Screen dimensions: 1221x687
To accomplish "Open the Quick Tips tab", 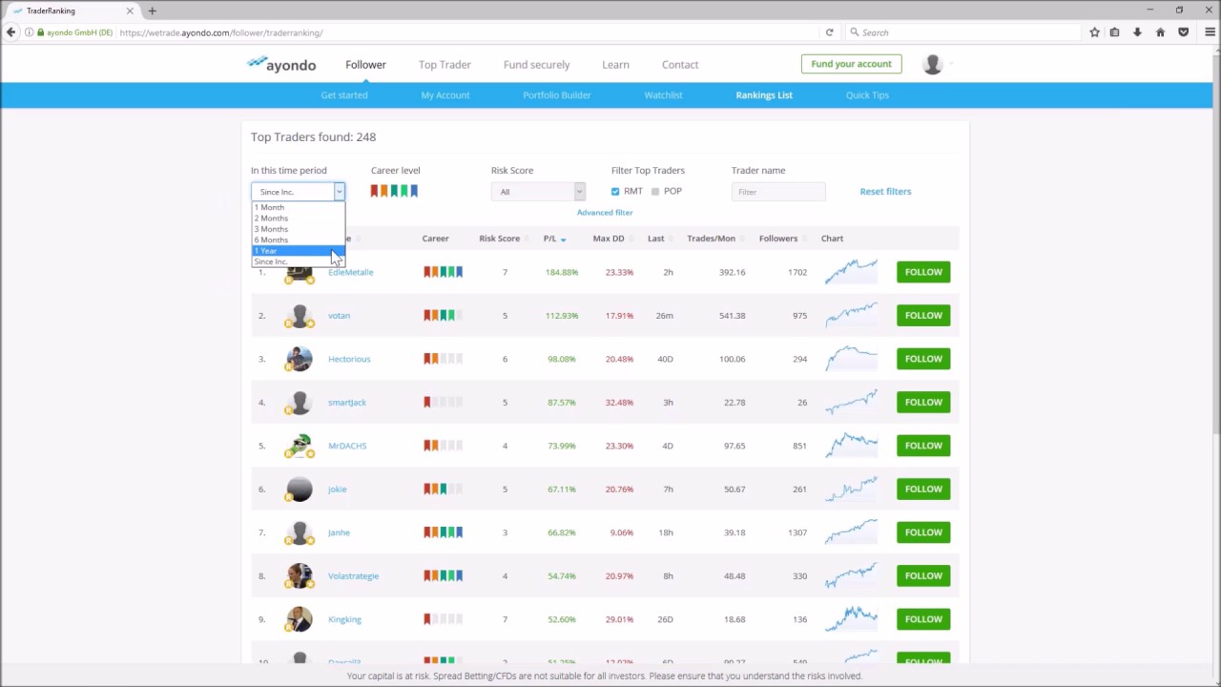I will click(x=867, y=95).
